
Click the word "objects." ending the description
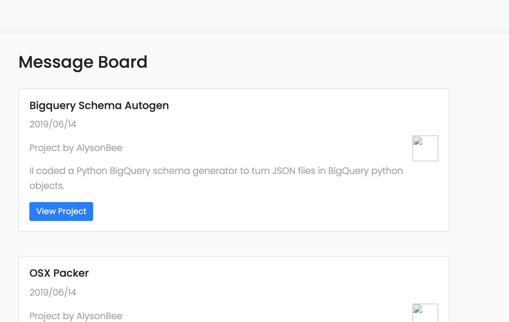(x=47, y=186)
